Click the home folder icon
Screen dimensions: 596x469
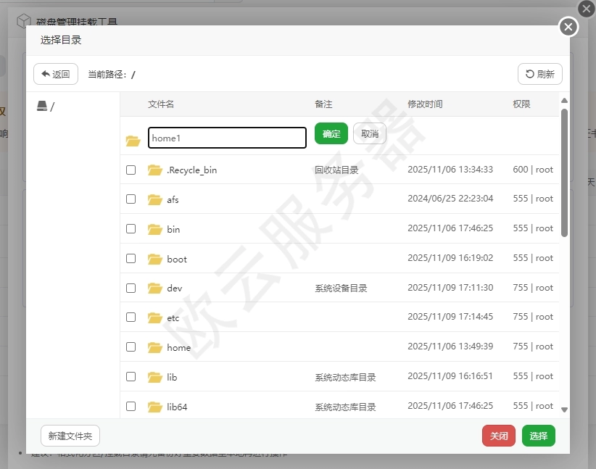[x=154, y=346]
